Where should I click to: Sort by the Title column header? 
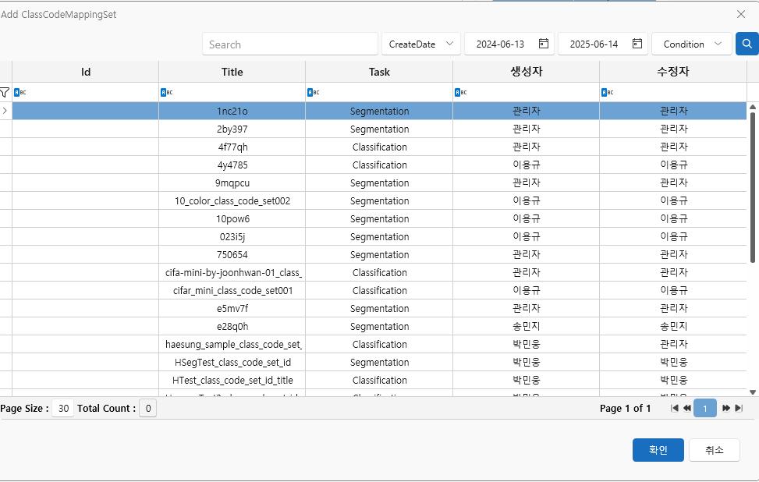coord(232,72)
